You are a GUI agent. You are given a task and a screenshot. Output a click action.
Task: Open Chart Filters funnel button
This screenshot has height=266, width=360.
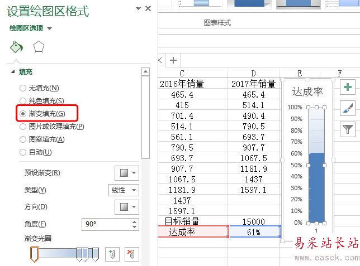pyautogui.click(x=347, y=129)
